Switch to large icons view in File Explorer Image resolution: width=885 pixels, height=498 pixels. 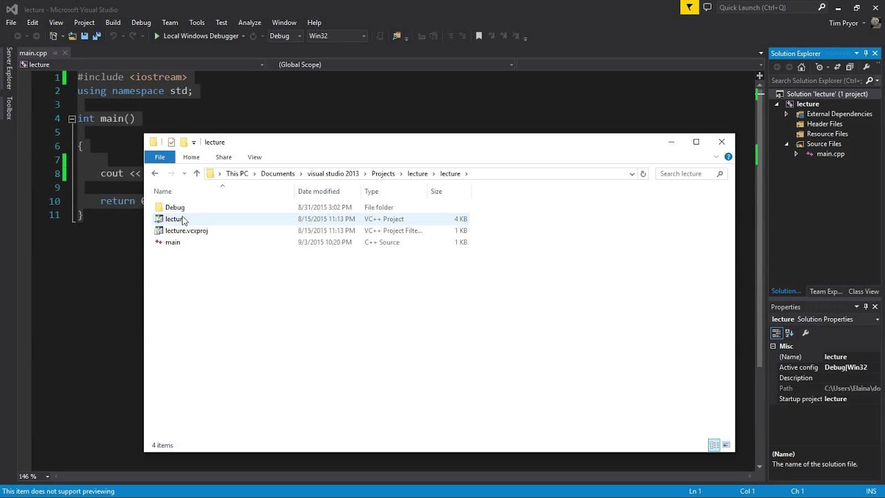tap(726, 445)
